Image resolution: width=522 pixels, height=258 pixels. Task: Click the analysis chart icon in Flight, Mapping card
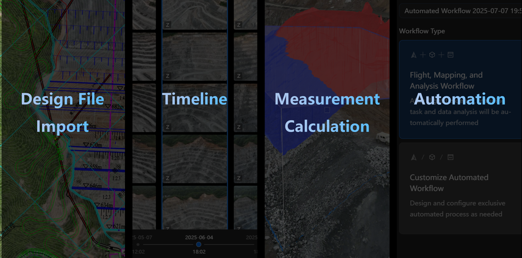(x=451, y=55)
